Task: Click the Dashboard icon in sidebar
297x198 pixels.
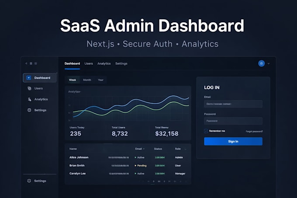Action: pyautogui.click(x=28, y=78)
